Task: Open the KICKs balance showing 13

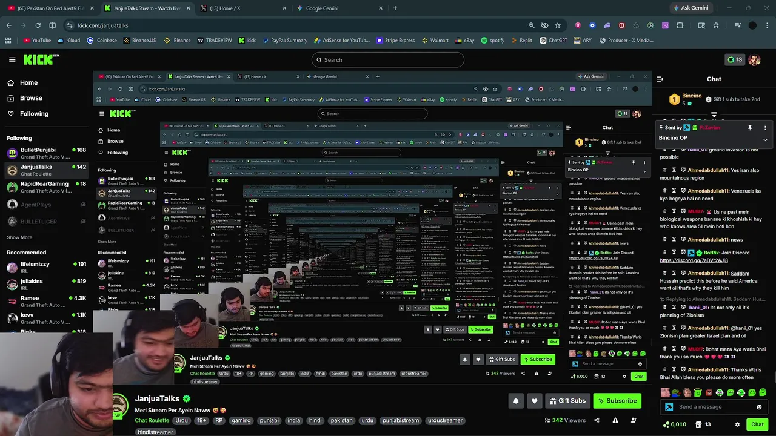Action: pyautogui.click(x=735, y=59)
